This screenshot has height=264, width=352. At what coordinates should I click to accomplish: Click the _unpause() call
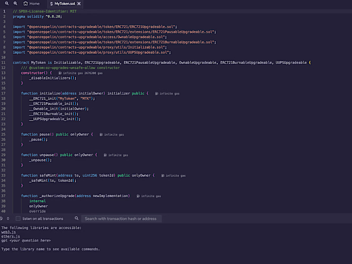pos(40,160)
